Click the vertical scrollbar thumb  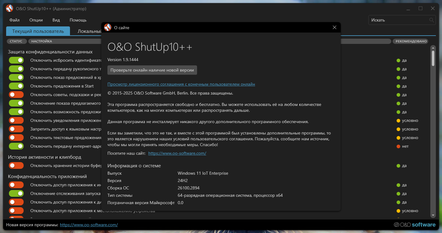(x=433, y=58)
